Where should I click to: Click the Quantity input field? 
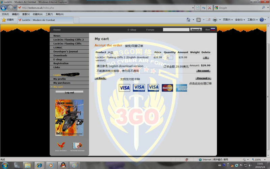pyautogui.click(x=170, y=57)
